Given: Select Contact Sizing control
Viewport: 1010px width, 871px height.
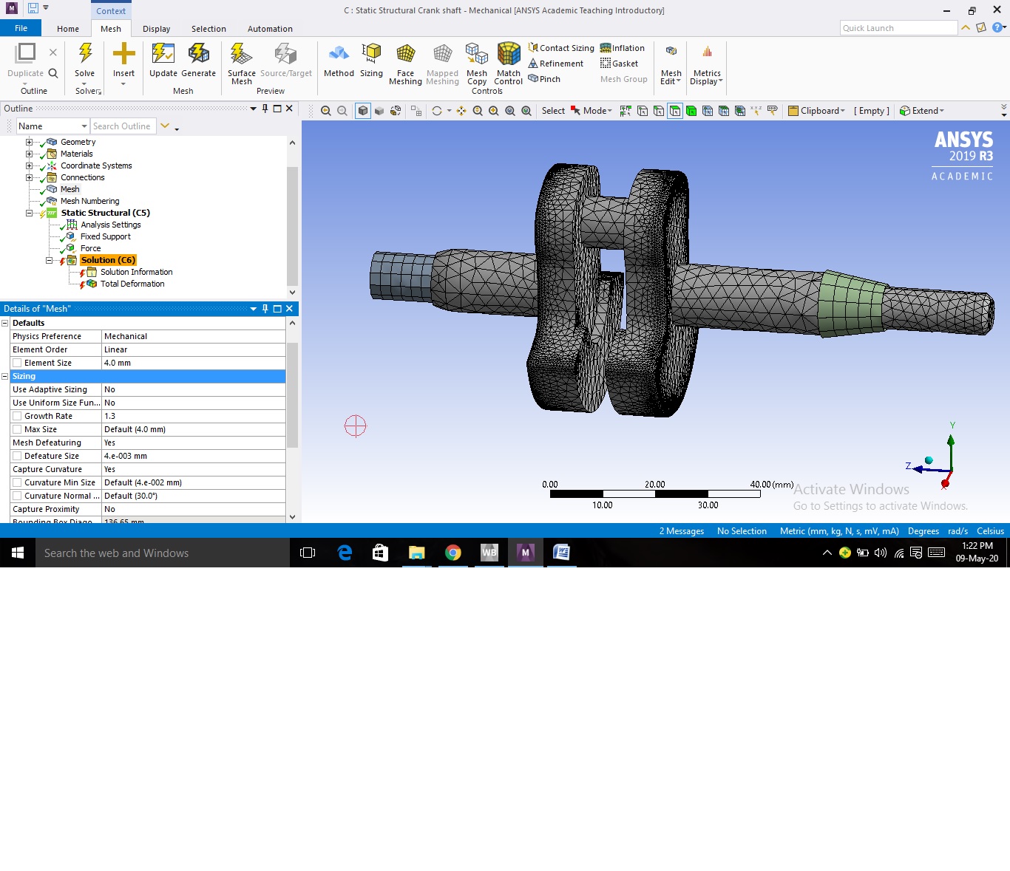Looking at the screenshot, I should coord(561,48).
